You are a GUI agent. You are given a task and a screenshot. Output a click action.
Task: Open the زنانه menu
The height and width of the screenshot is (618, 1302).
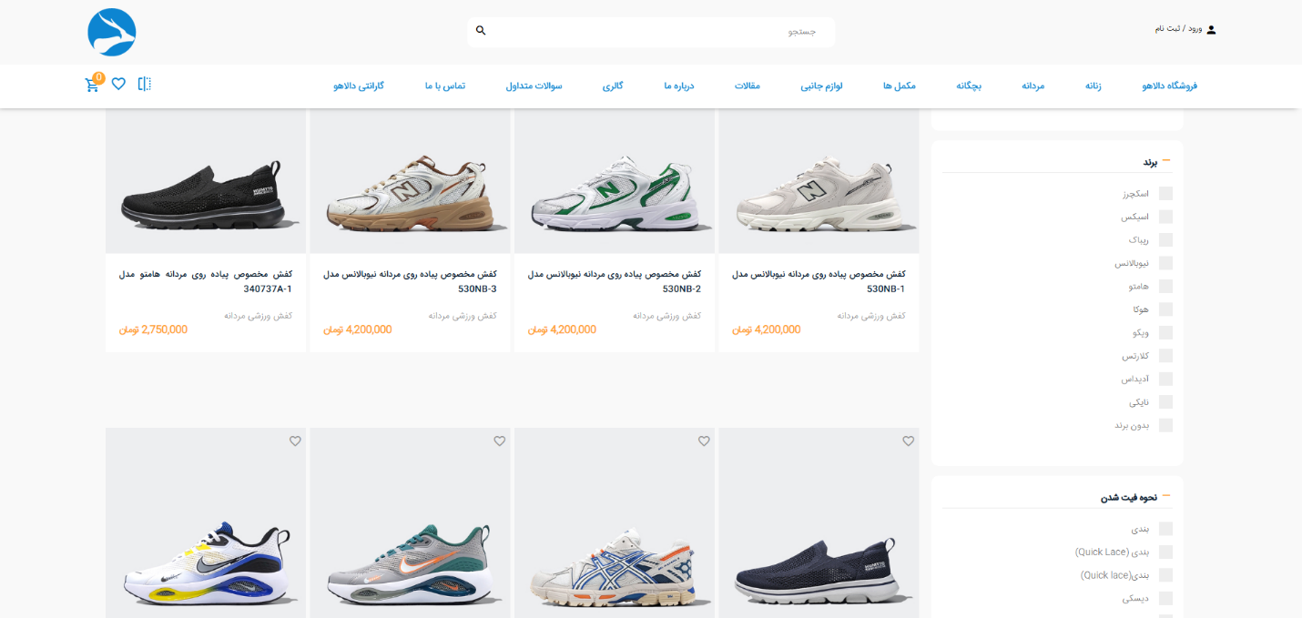coord(1093,86)
